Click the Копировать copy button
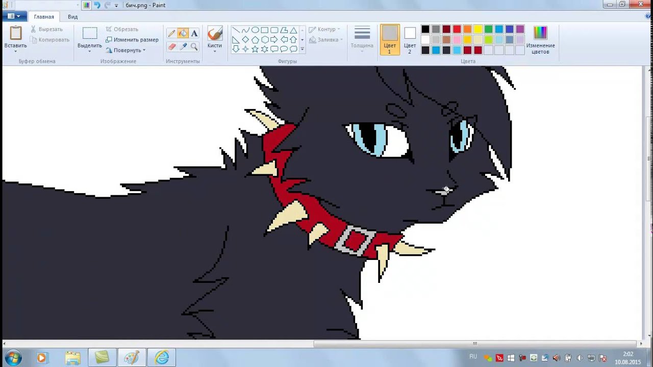 coord(49,40)
